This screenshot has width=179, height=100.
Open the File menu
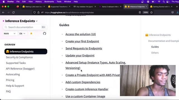18,2
